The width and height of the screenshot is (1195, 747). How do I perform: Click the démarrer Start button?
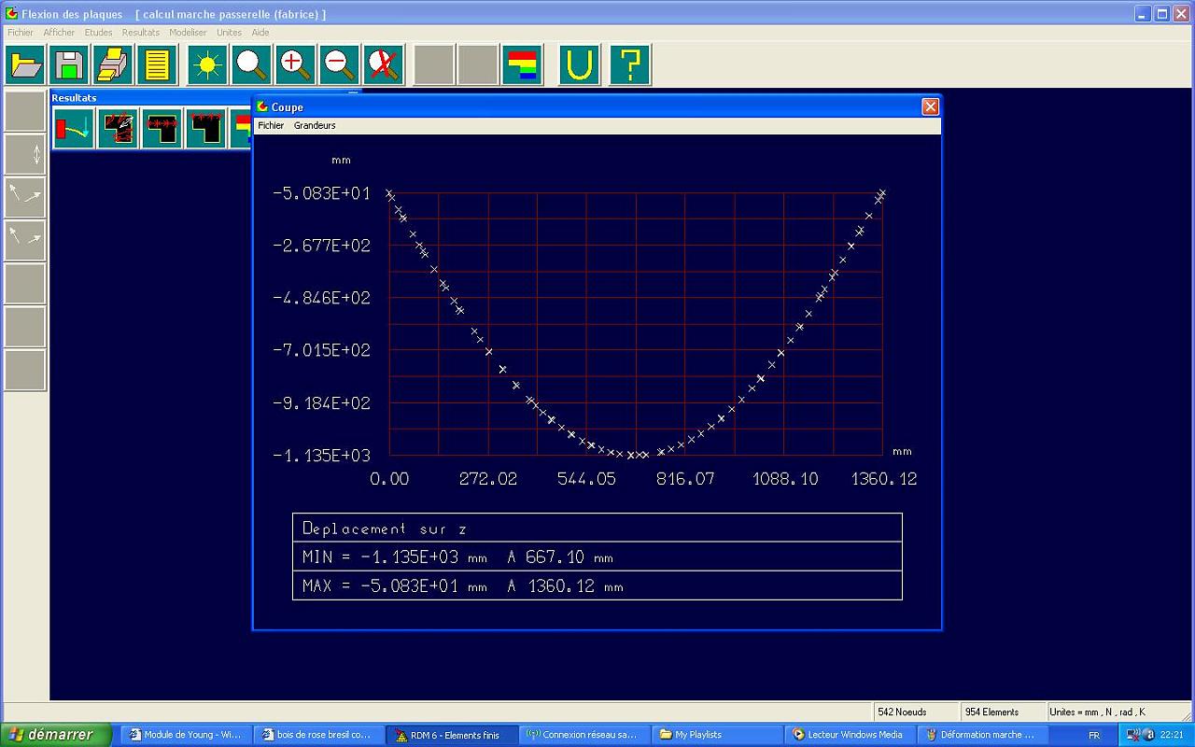pos(56,735)
